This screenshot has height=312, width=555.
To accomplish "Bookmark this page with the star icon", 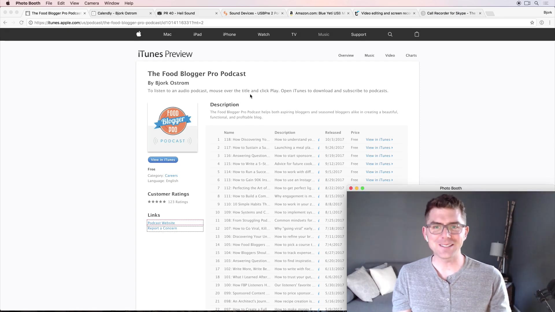I will coord(532,23).
